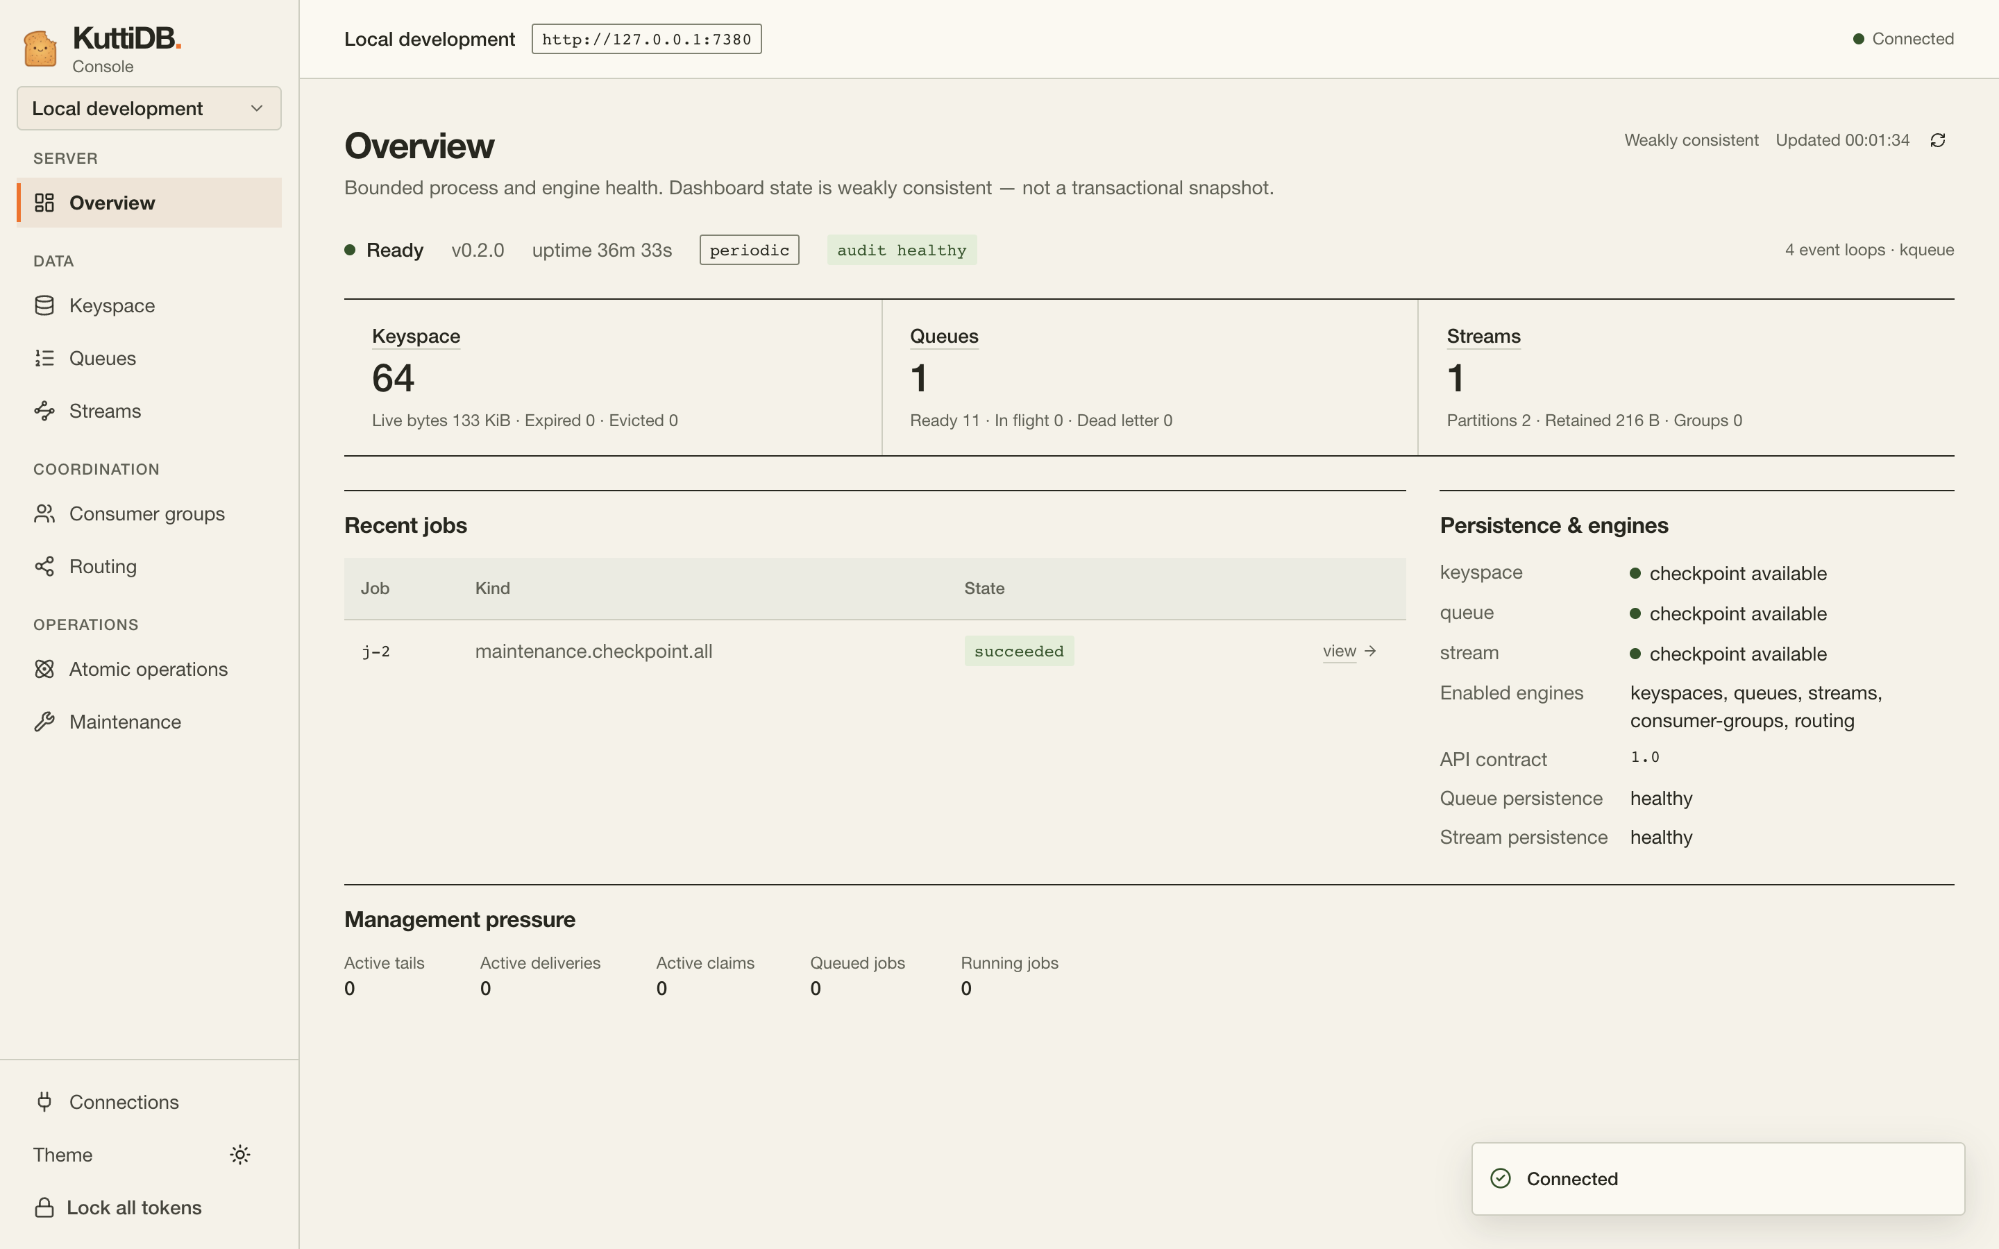Click Queue persistence healthy value
The height and width of the screenshot is (1249, 1999).
click(1661, 798)
